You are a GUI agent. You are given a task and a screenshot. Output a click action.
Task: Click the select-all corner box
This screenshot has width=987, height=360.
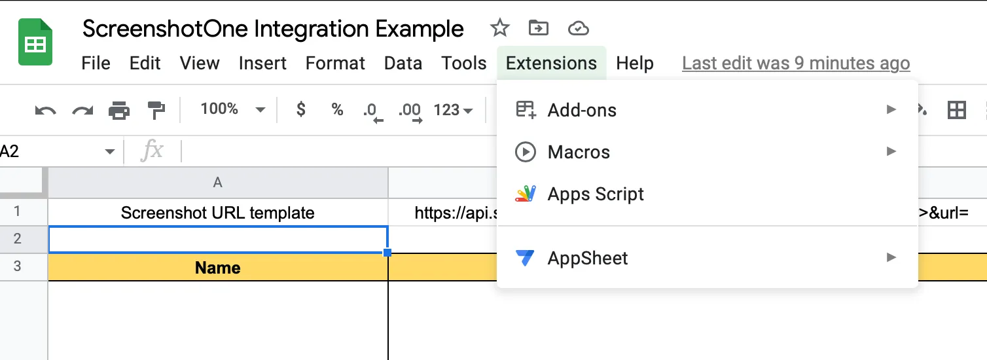pos(24,183)
